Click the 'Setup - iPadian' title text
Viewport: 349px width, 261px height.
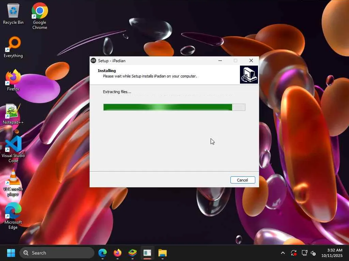(x=112, y=60)
